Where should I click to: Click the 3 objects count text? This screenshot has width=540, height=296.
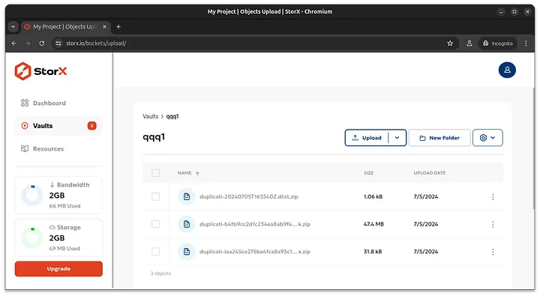coord(160,274)
